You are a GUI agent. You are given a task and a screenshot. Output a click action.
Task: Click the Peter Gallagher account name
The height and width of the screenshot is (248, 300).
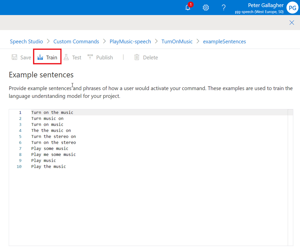pos(266,5)
